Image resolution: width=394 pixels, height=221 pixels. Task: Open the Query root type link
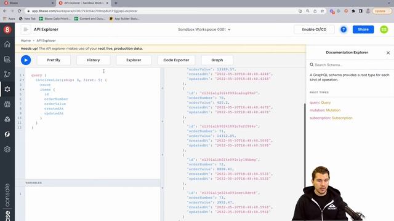pos(326,103)
